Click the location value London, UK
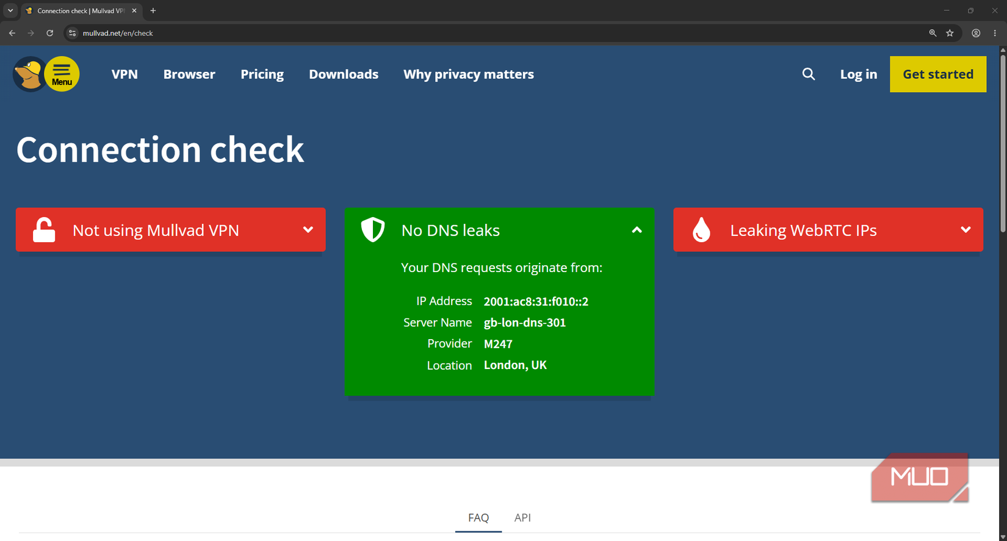Image resolution: width=1007 pixels, height=541 pixels. [515, 365]
